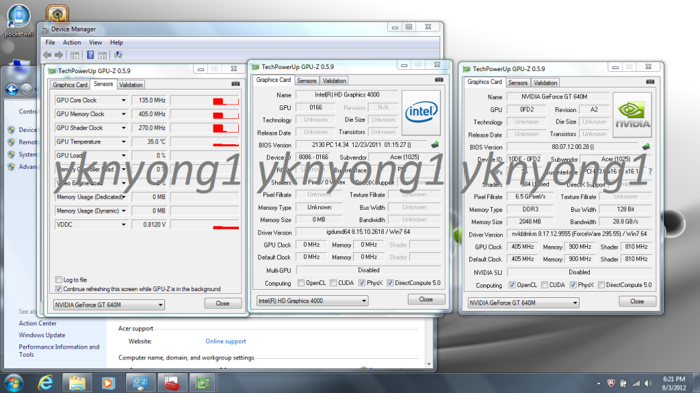
Task: Click the red toolbox taskbar icon
Action: coord(172,383)
